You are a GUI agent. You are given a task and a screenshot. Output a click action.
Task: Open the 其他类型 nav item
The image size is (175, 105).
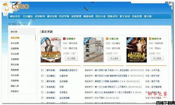137,16
